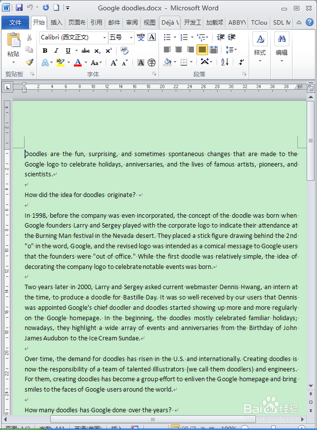Open the font name Calibri dropdown
The image size is (317, 430).
coord(104,37)
